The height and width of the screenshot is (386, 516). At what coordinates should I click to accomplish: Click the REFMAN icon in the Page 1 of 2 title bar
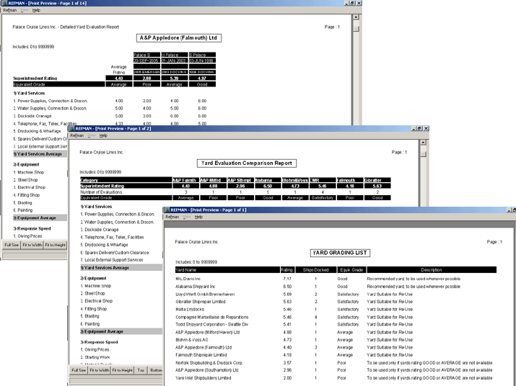coord(71,128)
